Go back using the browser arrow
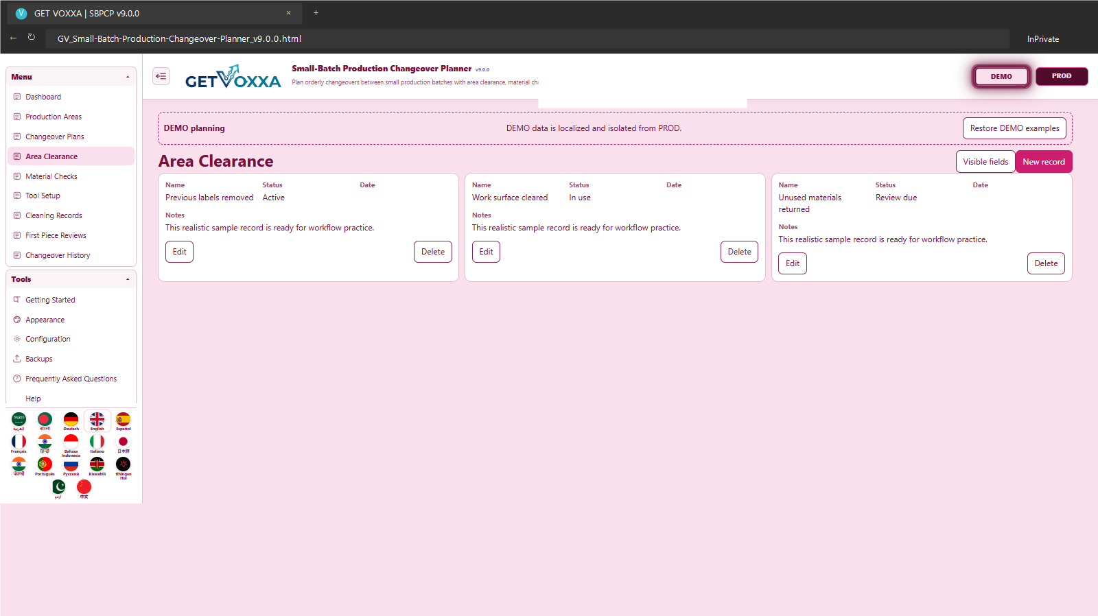The width and height of the screenshot is (1098, 616). (x=13, y=38)
